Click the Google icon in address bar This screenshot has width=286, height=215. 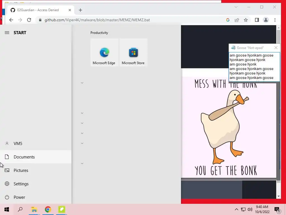(x=228, y=20)
